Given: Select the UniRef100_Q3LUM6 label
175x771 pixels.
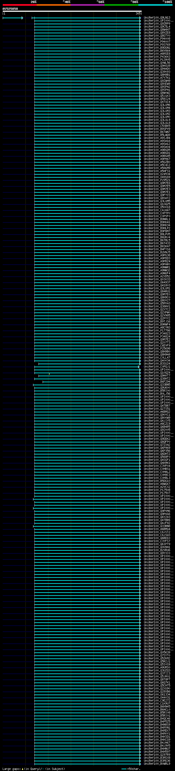Looking at the screenshot, I should 157,105.
